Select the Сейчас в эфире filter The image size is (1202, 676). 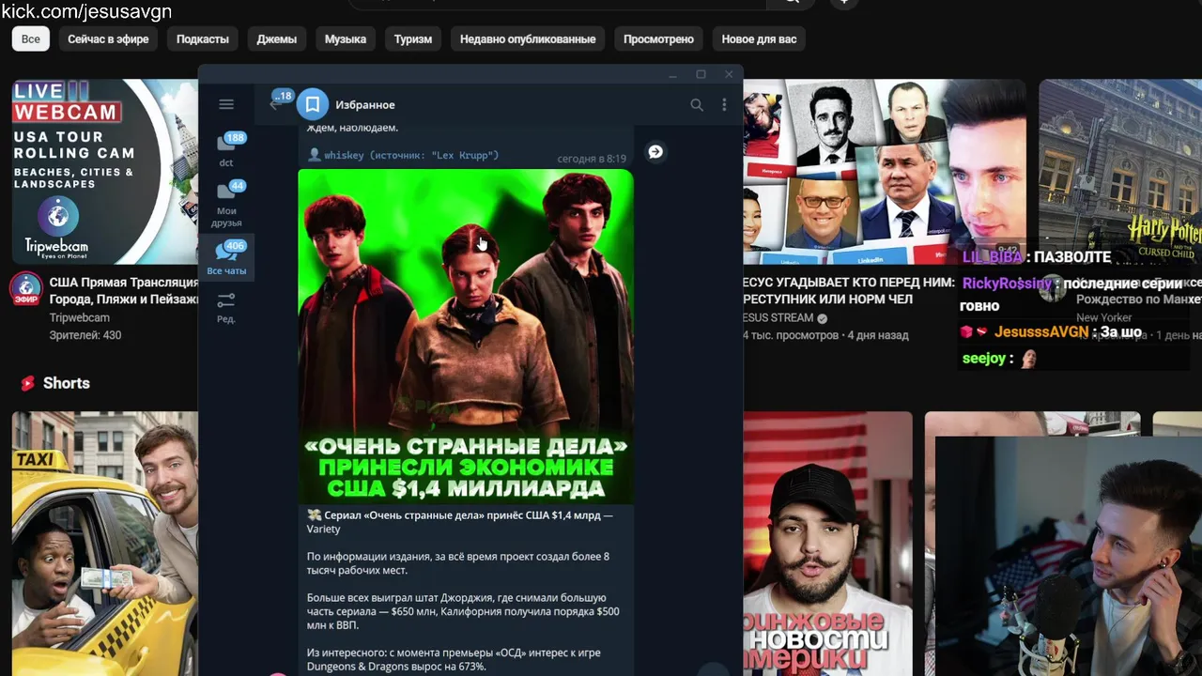(x=108, y=38)
